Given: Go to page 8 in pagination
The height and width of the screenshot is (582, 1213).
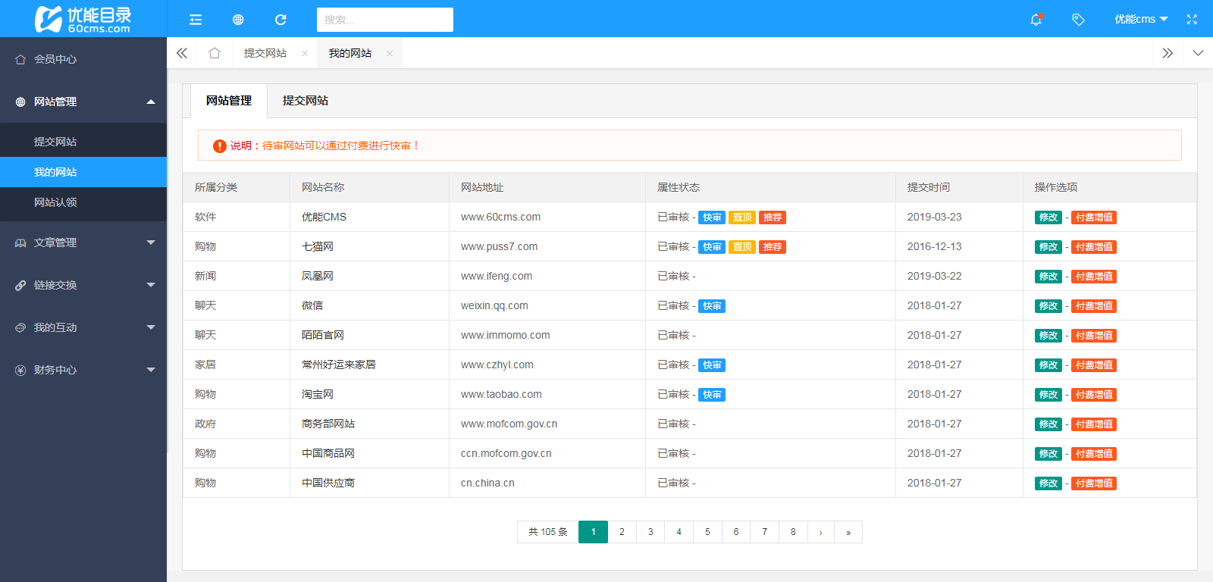Looking at the screenshot, I should point(793,532).
